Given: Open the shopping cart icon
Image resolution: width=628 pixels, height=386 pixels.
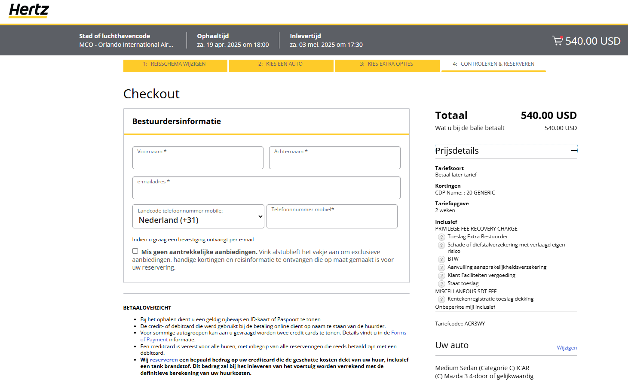Looking at the screenshot, I should click(558, 41).
